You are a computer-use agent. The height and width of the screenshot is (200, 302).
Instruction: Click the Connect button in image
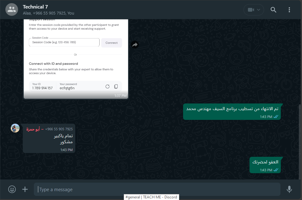[x=112, y=43]
